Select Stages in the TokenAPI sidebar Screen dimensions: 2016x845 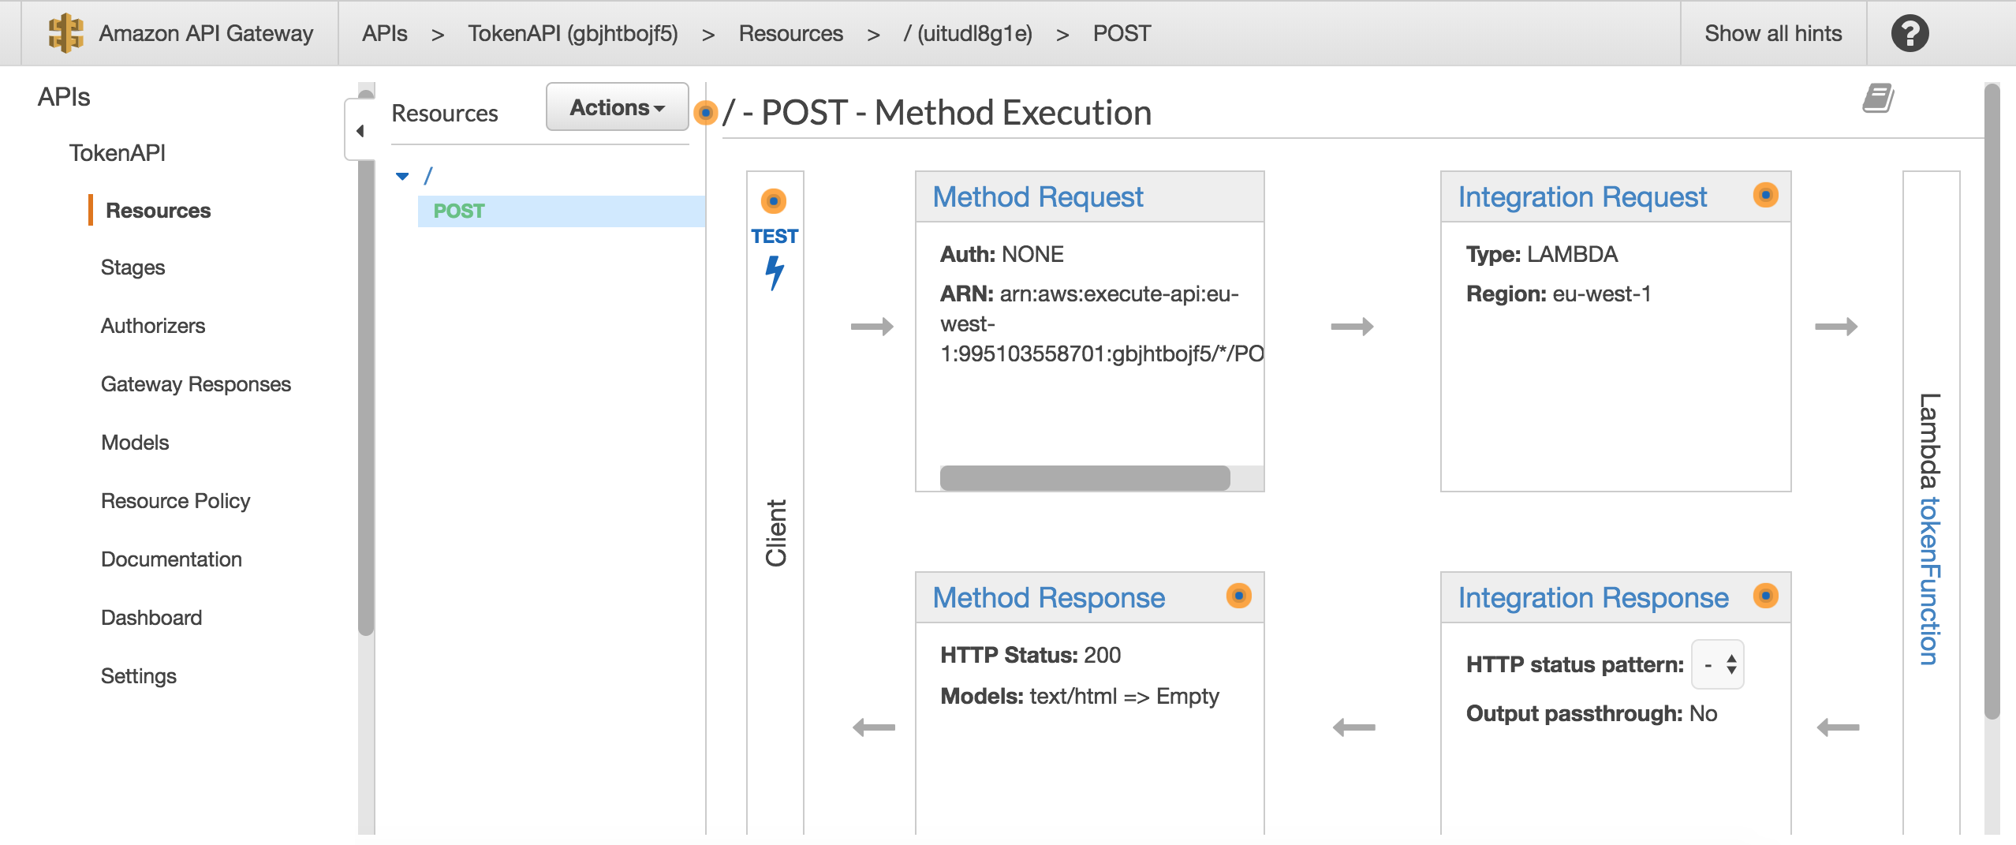click(132, 267)
